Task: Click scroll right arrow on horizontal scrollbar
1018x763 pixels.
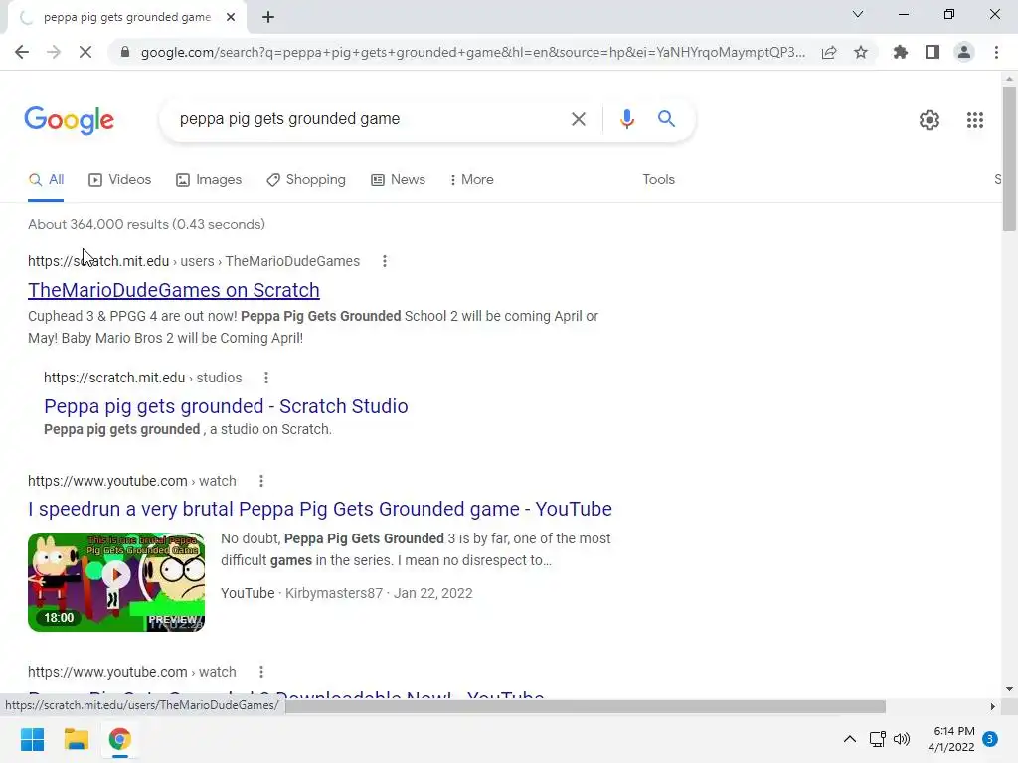Action: (x=992, y=706)
